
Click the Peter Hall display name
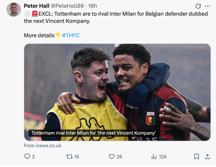point(36,6)
